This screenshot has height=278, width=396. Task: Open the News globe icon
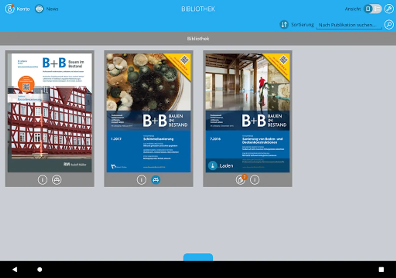point(39,9)
